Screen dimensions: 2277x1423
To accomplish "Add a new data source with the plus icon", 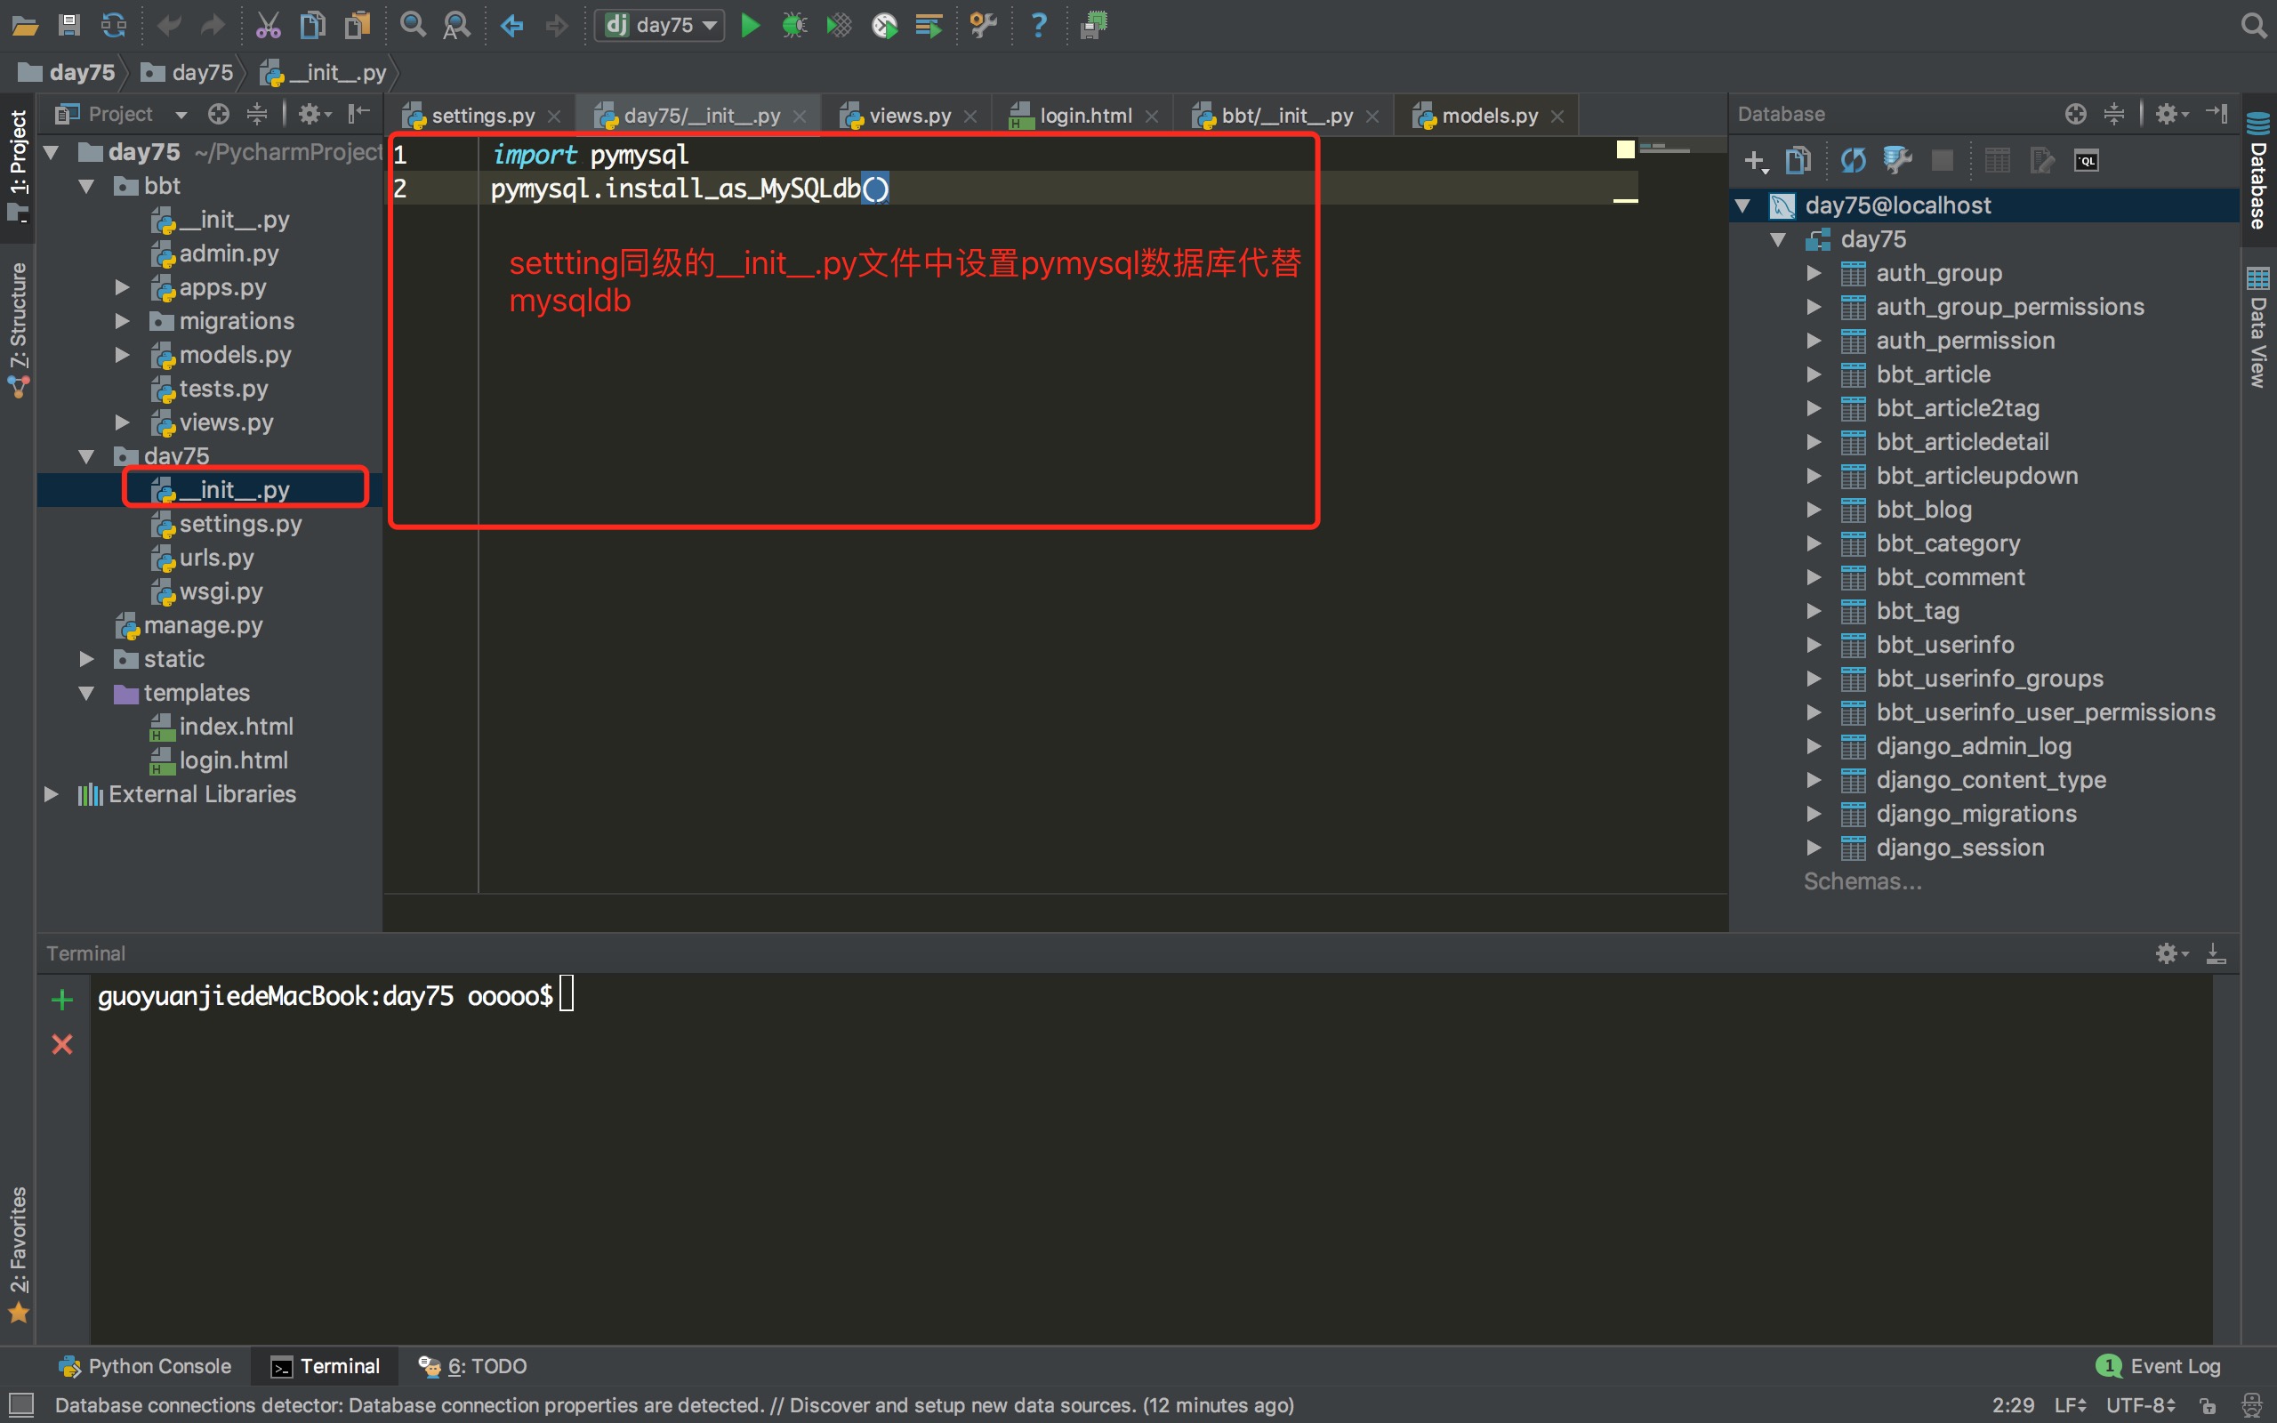I will [1754, 161].
